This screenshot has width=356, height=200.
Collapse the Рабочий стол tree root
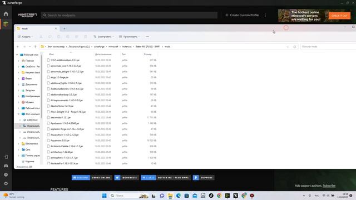(17, 55)
